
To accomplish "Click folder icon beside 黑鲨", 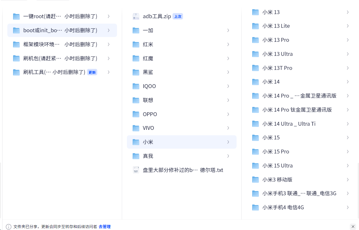I will click(x=136, y=72).
